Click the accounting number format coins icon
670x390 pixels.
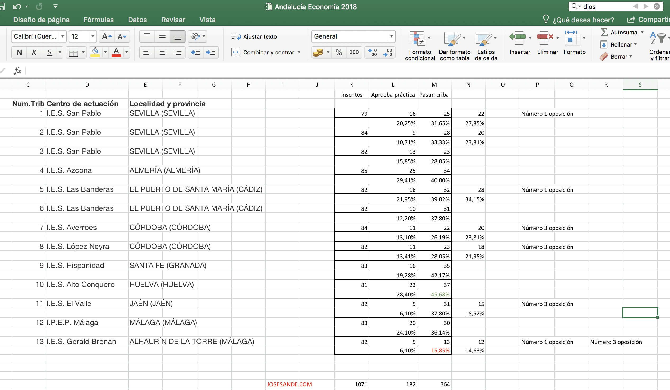318,52
